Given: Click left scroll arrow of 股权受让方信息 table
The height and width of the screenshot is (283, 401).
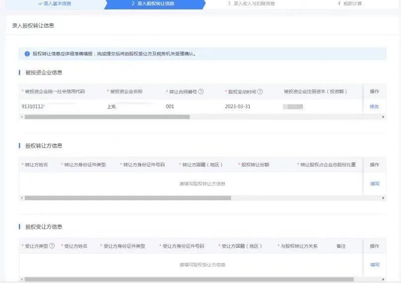Looking at the screenshot, I should 22,279.
